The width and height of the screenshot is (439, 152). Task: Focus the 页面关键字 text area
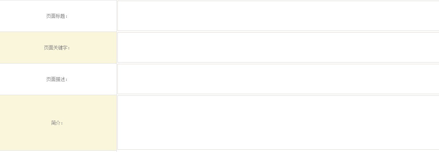click(278, 48)
